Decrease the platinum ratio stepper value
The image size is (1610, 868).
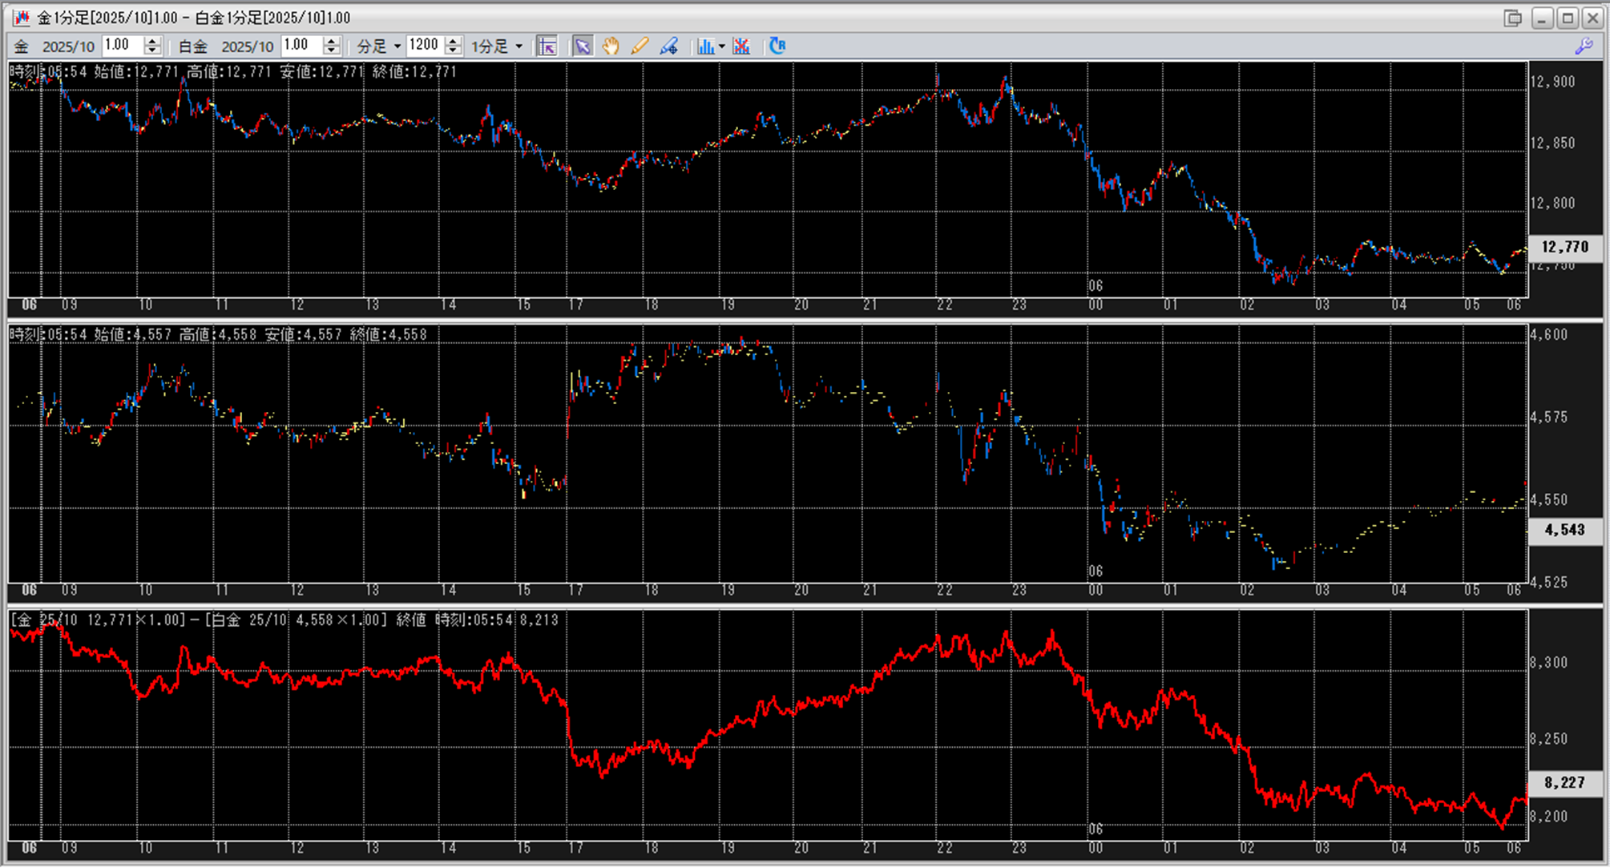pyautogui.click(x=332, y=50)
